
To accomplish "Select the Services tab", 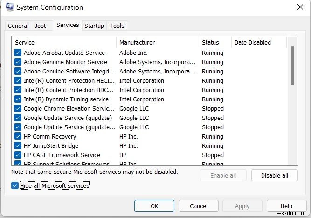I will pos(68,25).
